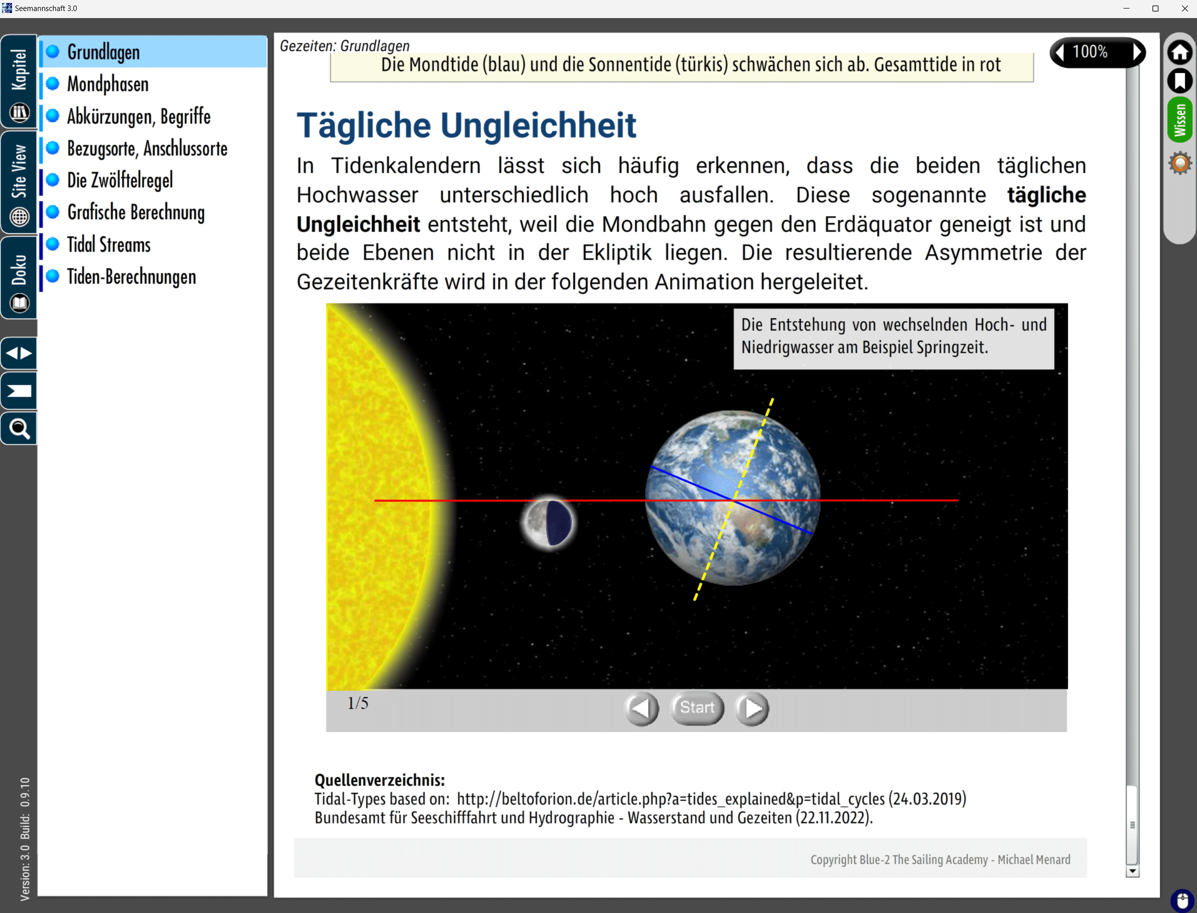Screen dimensions: 1197x913
Task: Click the magnifier search icon
Action: 20,429
